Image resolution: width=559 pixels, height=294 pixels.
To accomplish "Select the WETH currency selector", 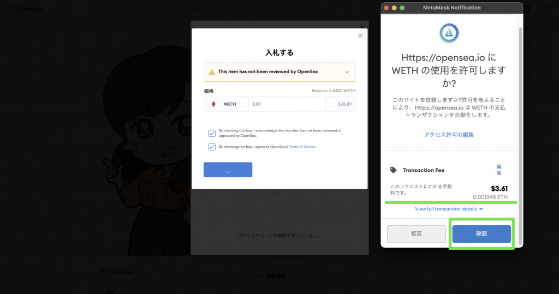I will tap(226, 104).
